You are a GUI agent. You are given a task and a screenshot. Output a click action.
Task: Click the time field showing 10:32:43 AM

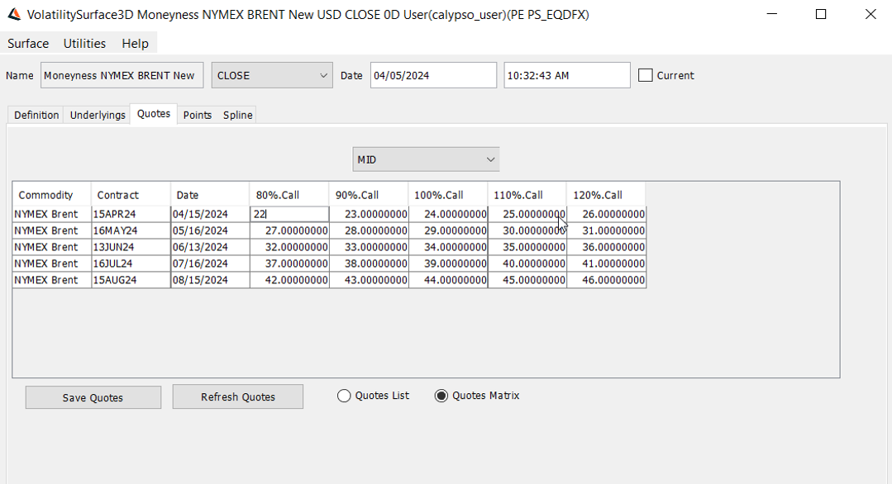point(567,75)
